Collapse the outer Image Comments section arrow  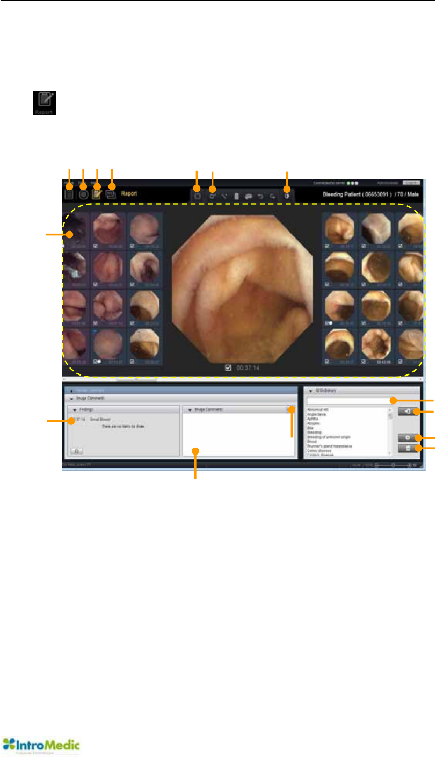71,399
